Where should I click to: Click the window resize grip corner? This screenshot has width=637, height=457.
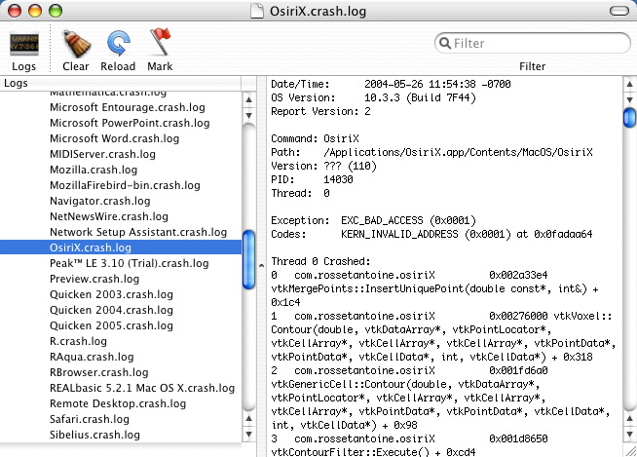point(630,450)
